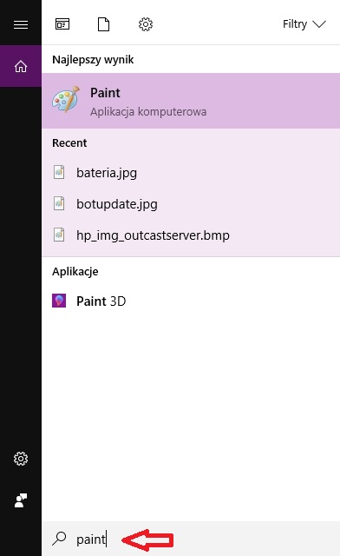Image resolution: width=340 pixels, height=556 pixels.
Task: Open recent file botupdate.jpg
Action: [x=191, y=204]
